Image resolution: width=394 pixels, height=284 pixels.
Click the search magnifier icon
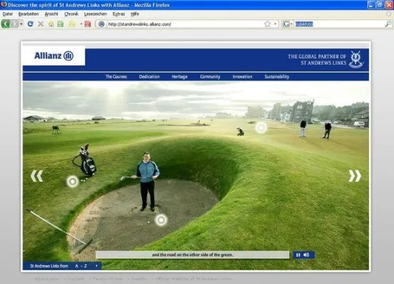pos(388,24)
